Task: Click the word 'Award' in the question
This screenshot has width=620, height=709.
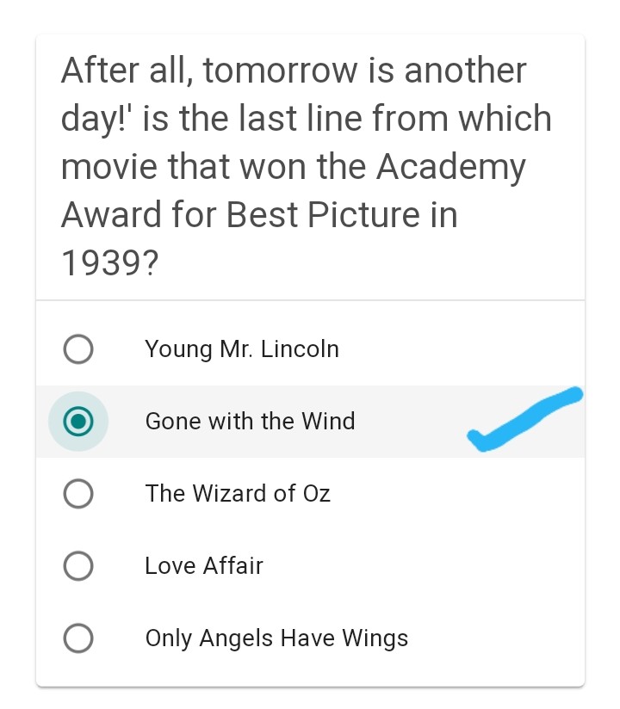Action: point(110,215)
